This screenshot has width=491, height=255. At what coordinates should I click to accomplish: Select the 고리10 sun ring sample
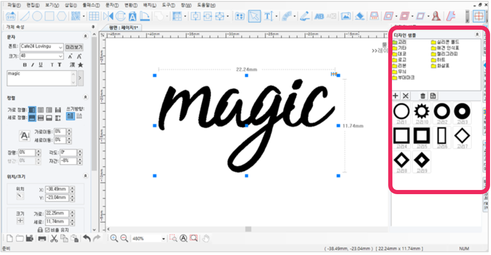click(x=422, y=113)
